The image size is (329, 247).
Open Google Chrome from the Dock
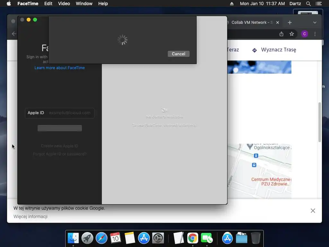click(193, 238)
